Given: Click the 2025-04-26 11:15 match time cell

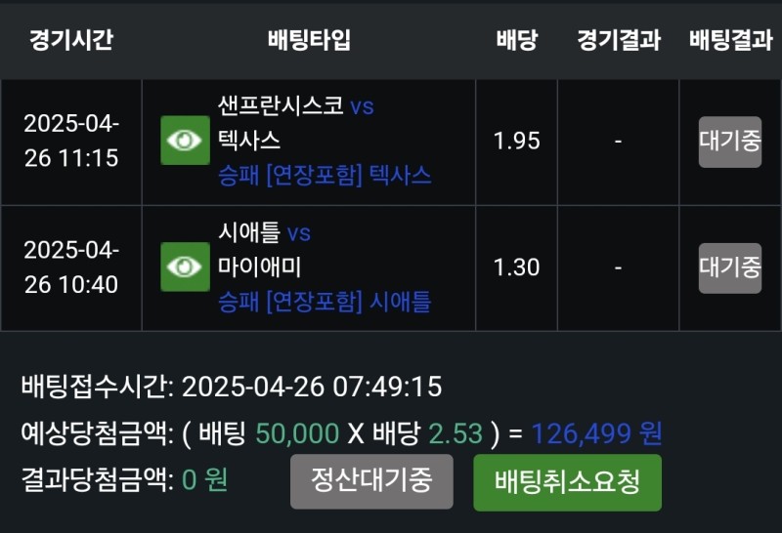Looking at the screenshot, I should click(70, 142).
